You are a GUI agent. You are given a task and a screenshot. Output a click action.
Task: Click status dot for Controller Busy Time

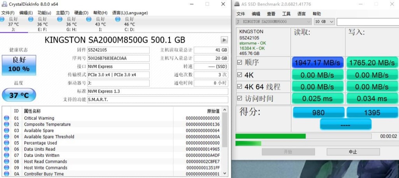click(7, 174)
